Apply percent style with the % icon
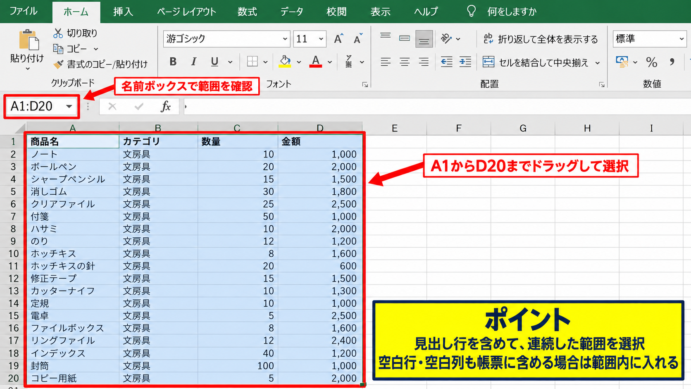The image size is (691, 389). click(652, 62)
